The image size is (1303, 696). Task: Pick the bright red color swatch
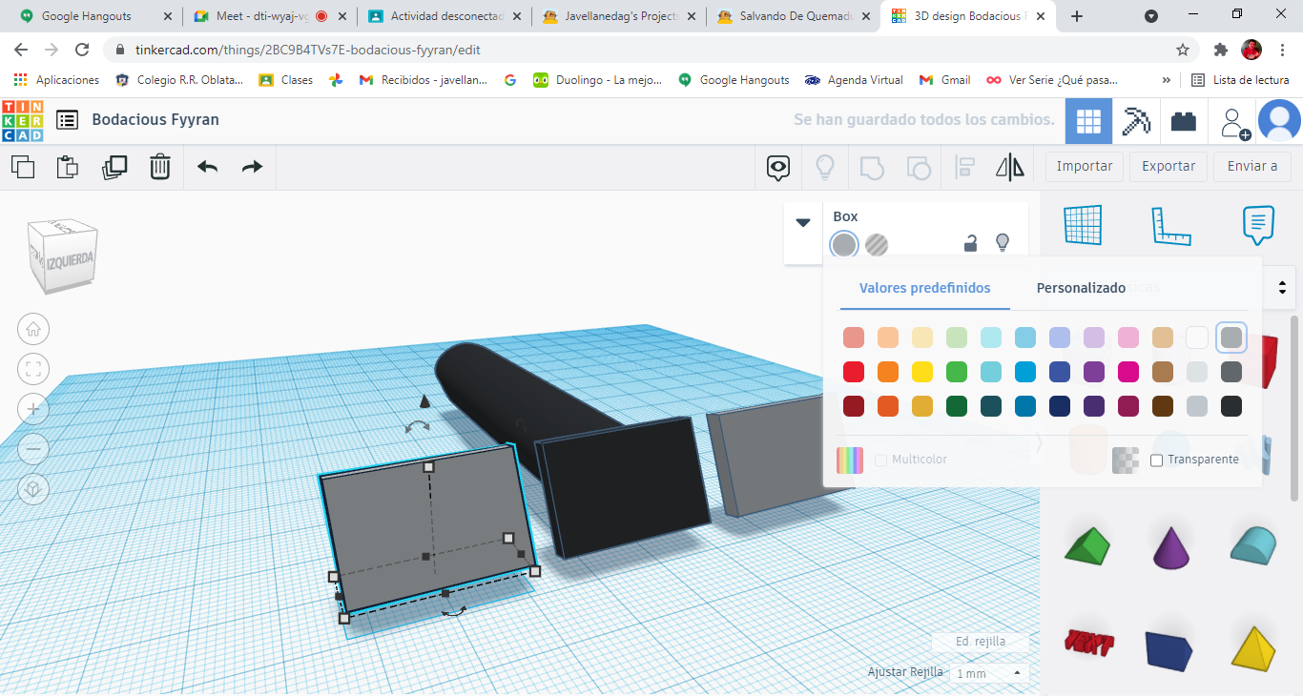click(x=854, y=372)
